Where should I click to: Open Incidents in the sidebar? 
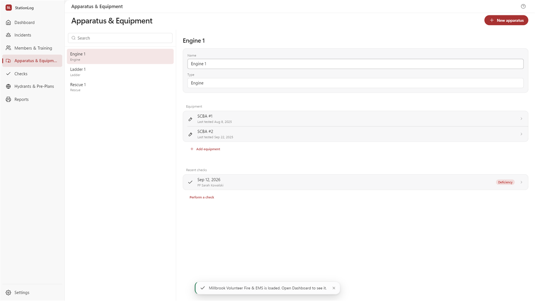pos(32,35)
